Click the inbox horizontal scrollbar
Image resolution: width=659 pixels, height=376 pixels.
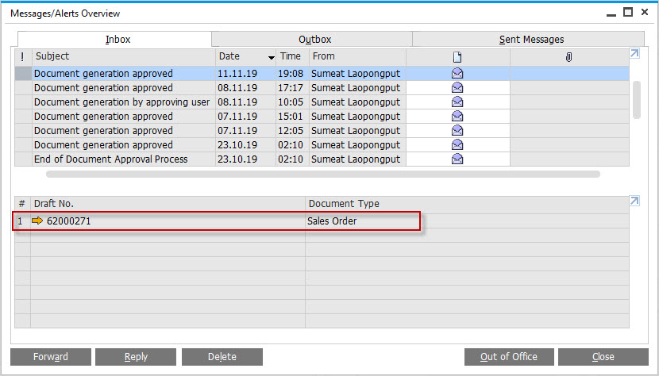(x=323, y=174)
